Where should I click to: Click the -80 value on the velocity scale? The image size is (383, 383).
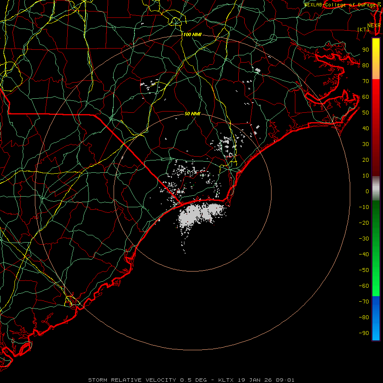coord(364,317)
